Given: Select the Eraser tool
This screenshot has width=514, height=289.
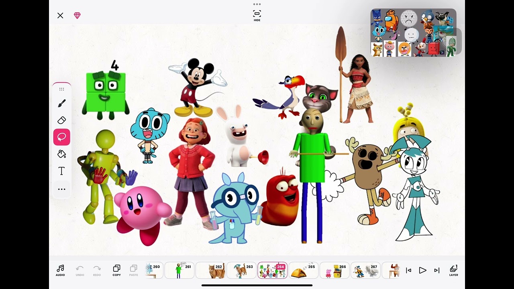Looking at the screenshot, I should click(x=61, y=120).
